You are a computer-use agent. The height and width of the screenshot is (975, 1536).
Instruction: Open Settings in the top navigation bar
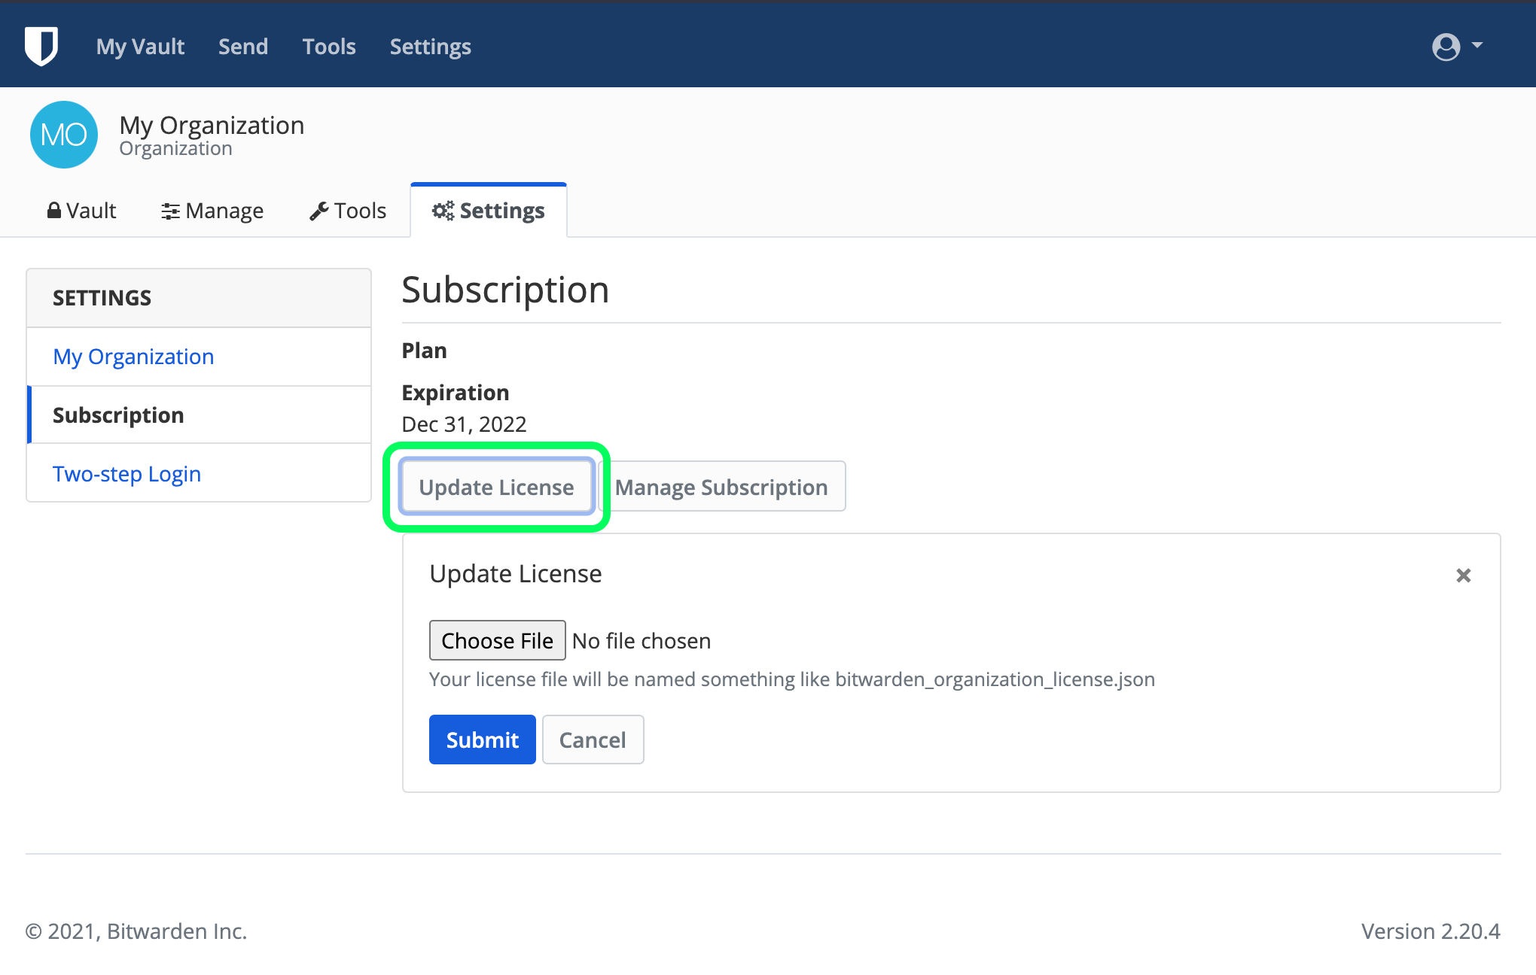tap(431, 47)
